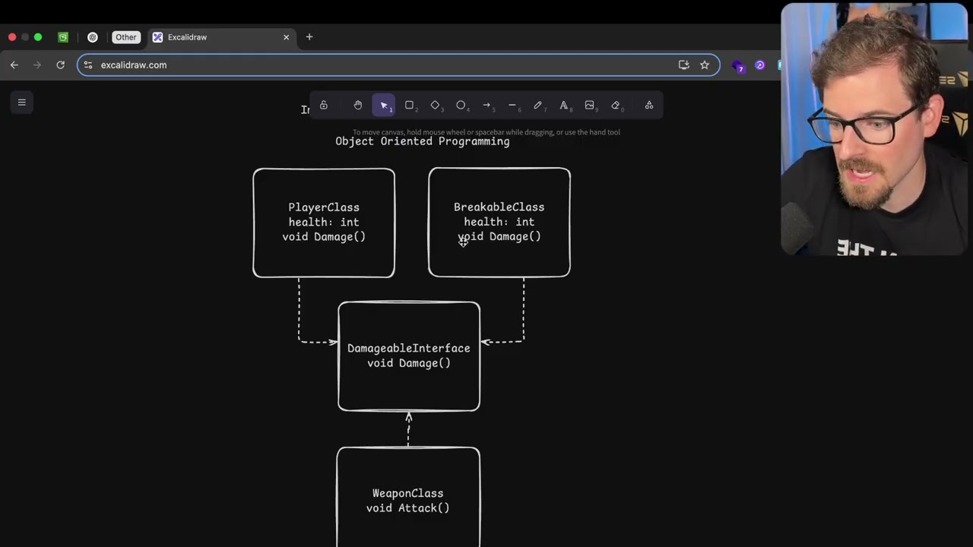This screenshot has width=973, height=547.
Task: Select the BreakableClass box text
Action: click(x=499, y=222)
